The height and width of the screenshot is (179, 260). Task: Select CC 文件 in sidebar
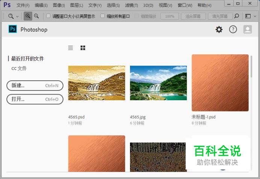coord(19,68)
